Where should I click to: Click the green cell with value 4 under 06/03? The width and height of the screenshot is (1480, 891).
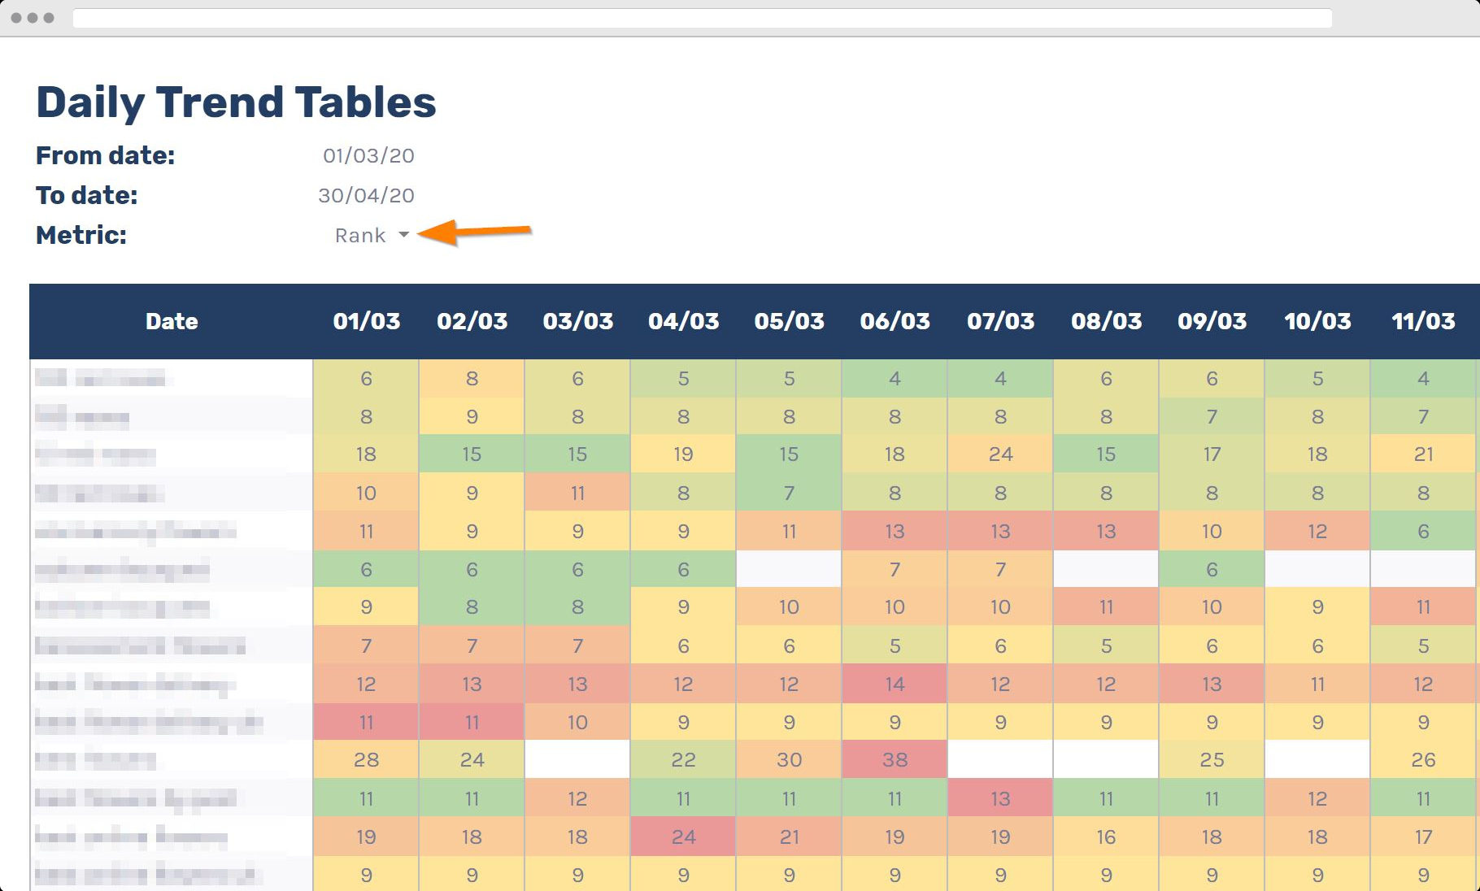click(x=894, y=378)
